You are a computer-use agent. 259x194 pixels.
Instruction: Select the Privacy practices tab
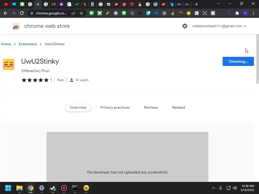tap(115, 107)
